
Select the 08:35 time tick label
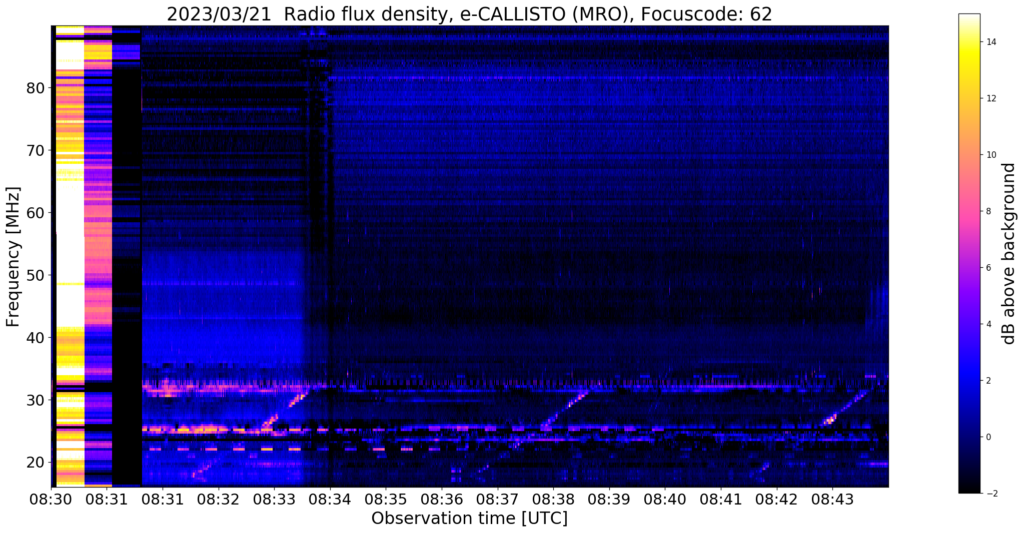[x=386, y=499]
